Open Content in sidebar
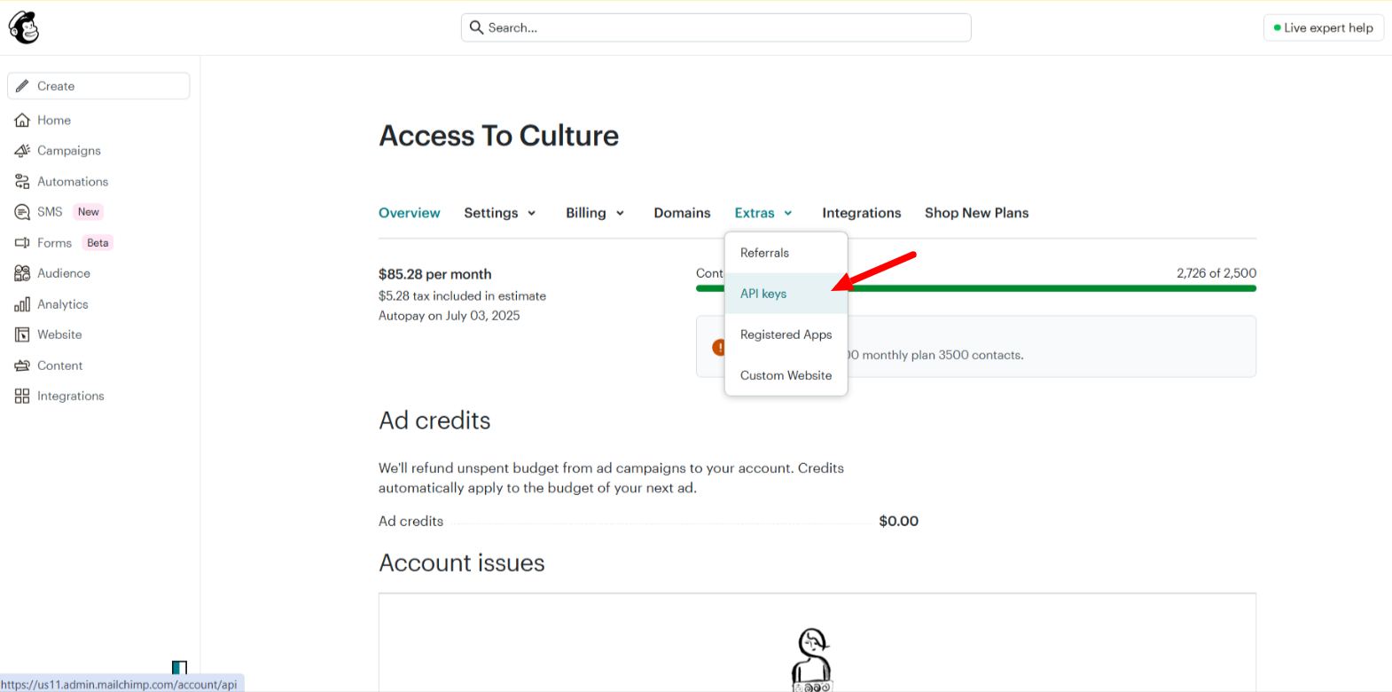The image size is (1392, 692). [x=59, y=366]
